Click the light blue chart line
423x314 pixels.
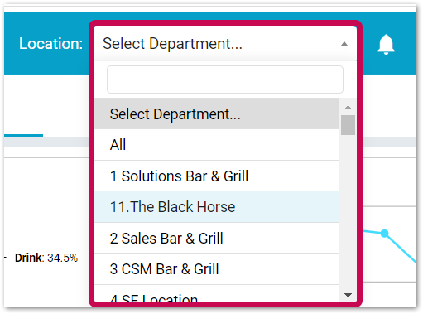pyautogui.click(x=401, y=248)
